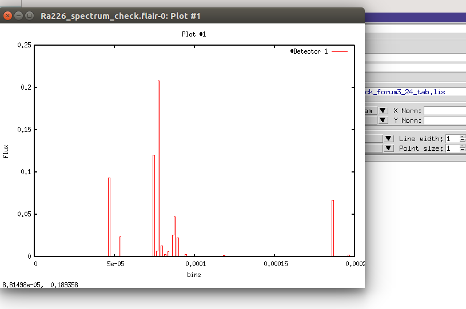Open the dropdown arrow beside Y Norm
The width and height of the screenshot is (466, 309).
click(383, 120)
